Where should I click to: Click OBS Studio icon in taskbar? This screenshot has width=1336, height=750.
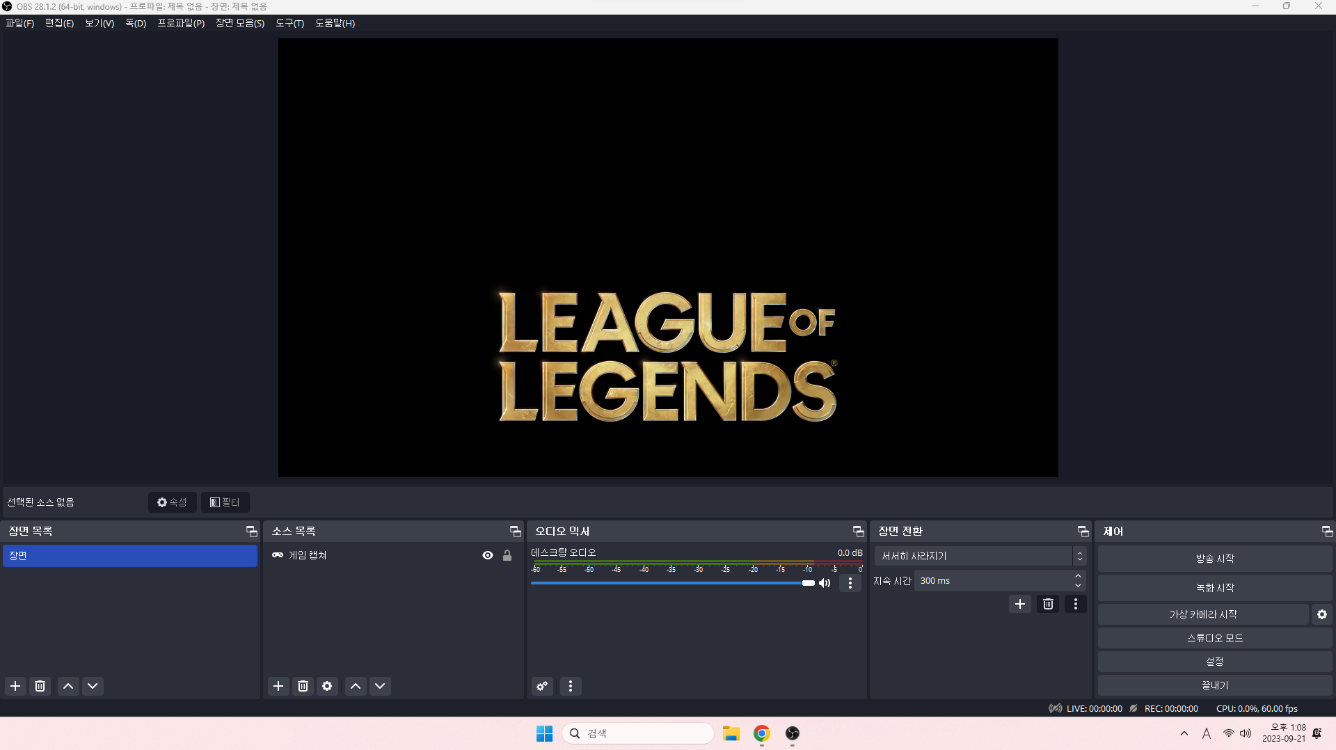[x=793, y=733]
